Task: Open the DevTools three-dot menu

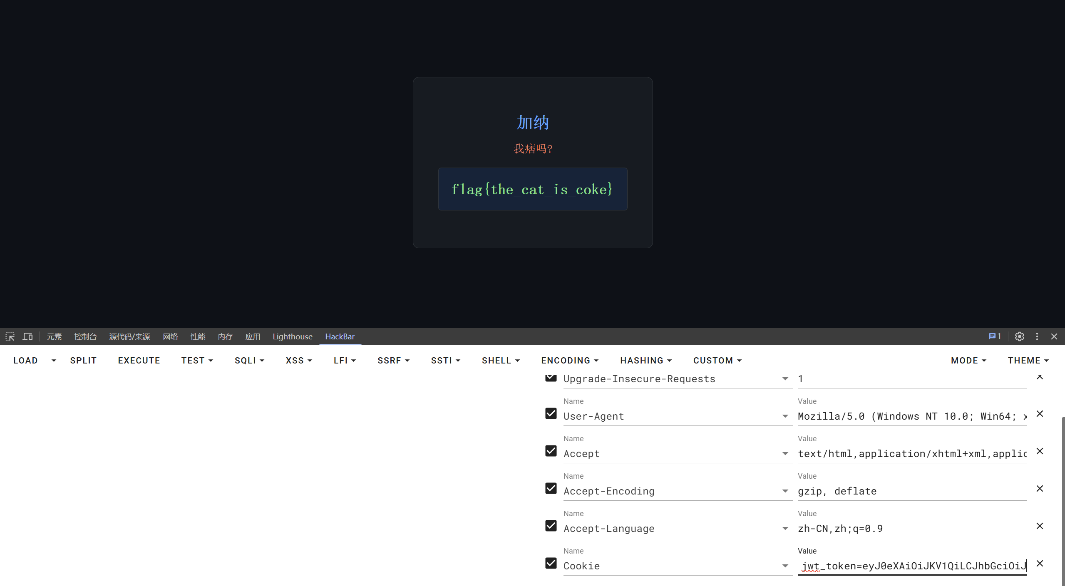Action: click(1037, 336)
